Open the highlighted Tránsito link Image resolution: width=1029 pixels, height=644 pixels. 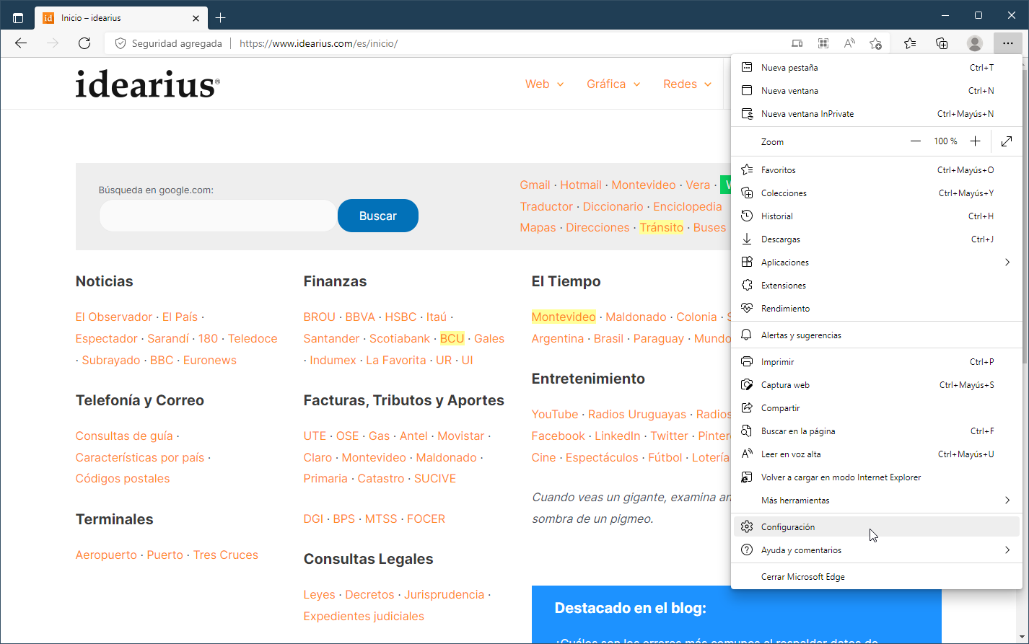pyautogui.click(x=661, y=228)
